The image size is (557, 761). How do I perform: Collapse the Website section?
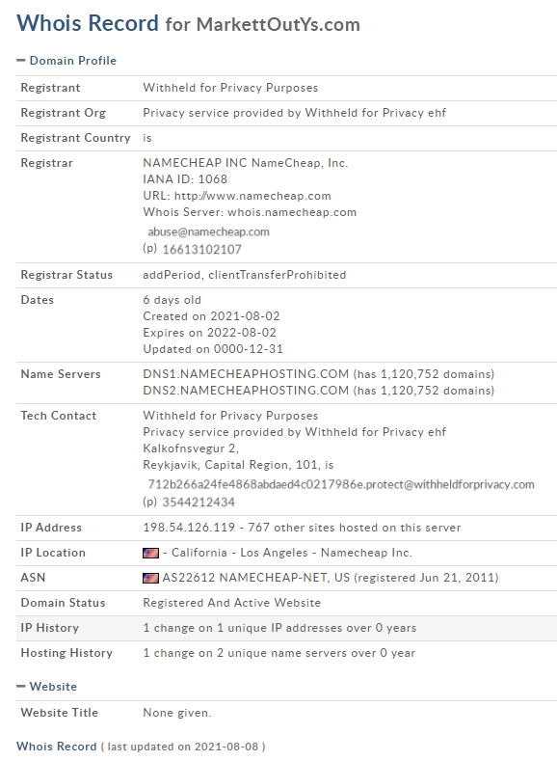[x=46, y=687]
